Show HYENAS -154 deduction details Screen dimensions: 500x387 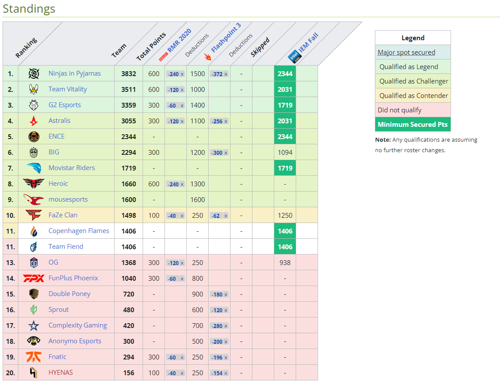220,373
